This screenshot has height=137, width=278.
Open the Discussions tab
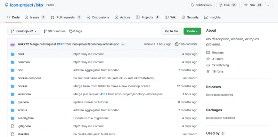98,17
